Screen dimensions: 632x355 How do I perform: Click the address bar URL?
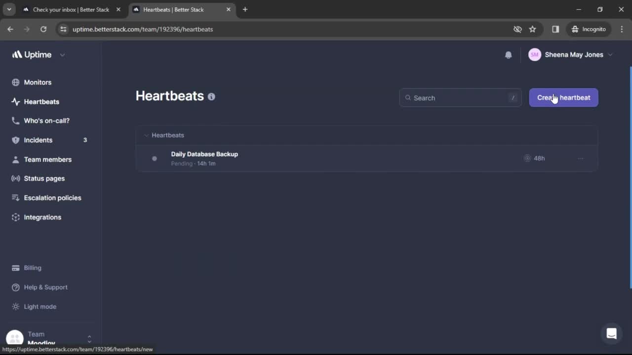143,29
